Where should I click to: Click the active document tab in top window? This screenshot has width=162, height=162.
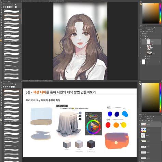(x=56, y=1)
